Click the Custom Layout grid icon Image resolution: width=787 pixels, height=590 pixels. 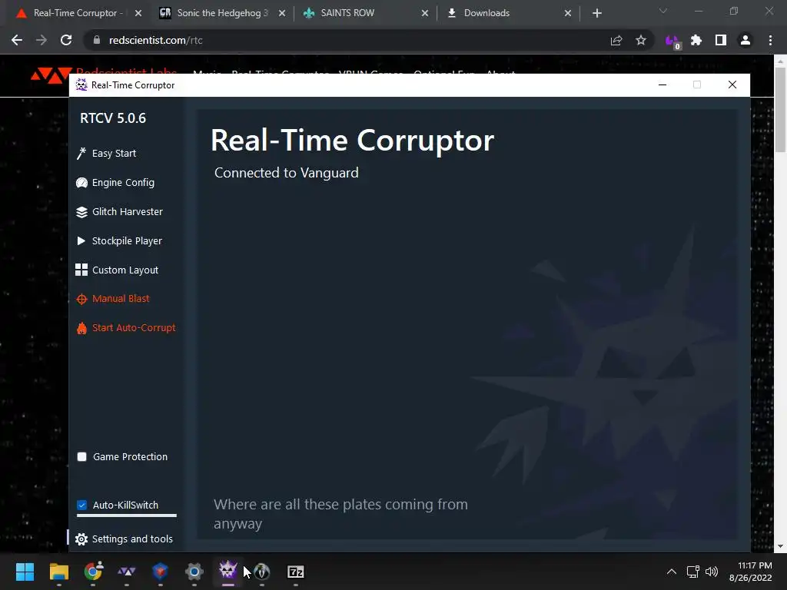81,270
